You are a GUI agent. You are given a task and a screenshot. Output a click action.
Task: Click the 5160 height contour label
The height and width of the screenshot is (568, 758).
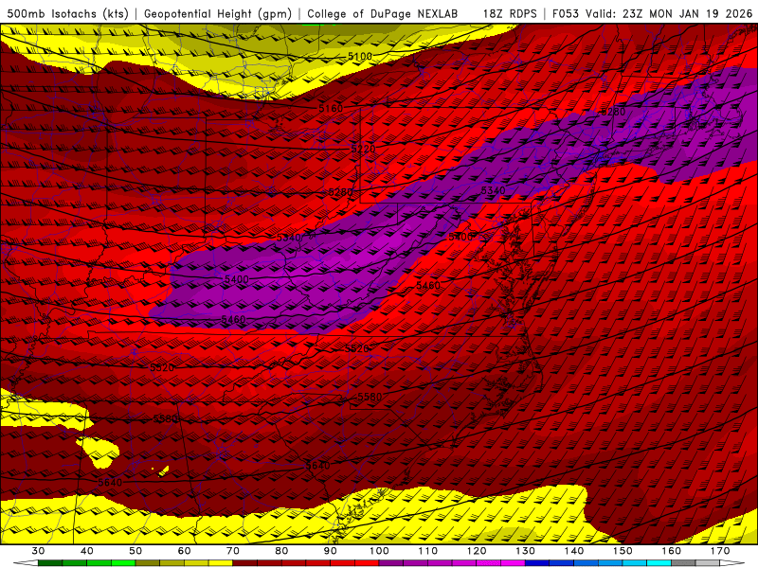(331, 109)
